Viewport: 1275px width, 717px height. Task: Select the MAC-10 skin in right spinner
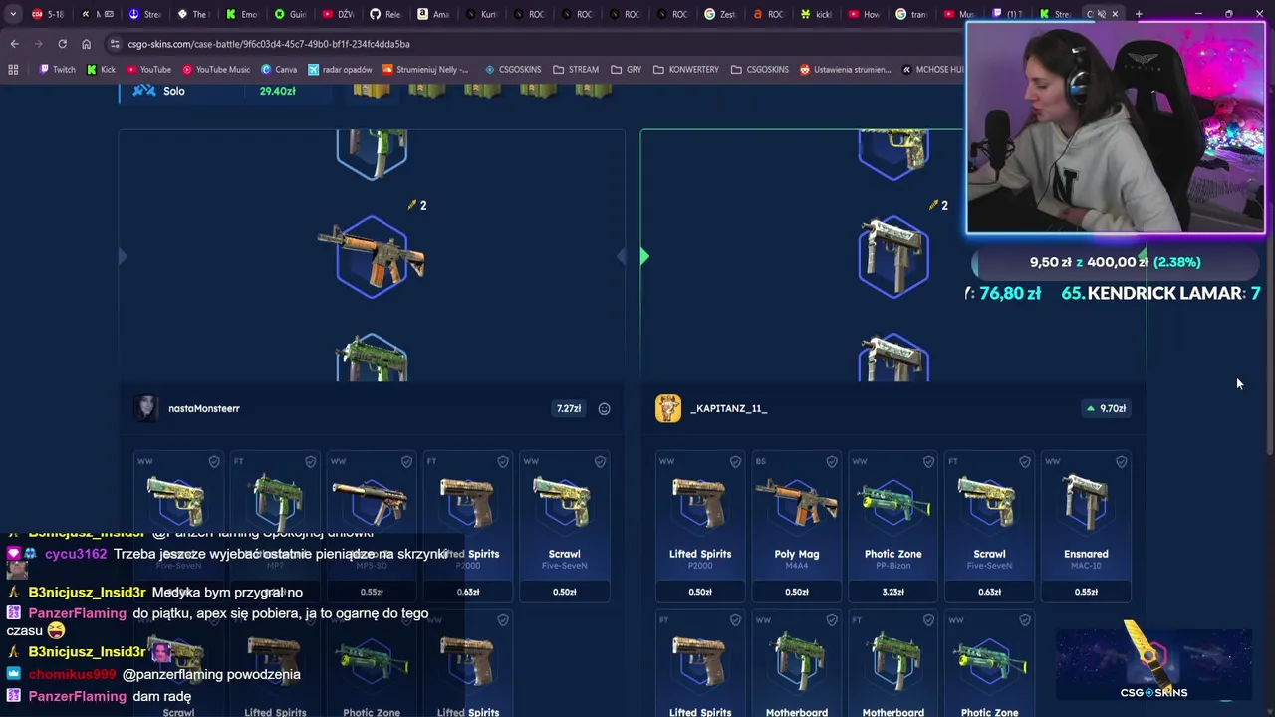coord(893,257)
